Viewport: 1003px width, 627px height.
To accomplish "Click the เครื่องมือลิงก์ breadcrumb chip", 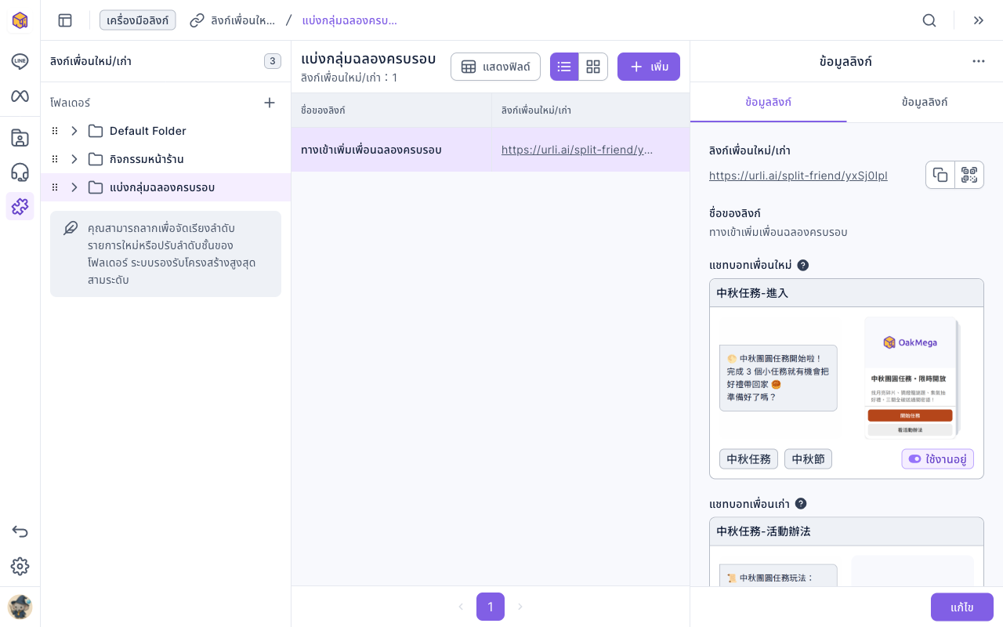I will 138,20.
